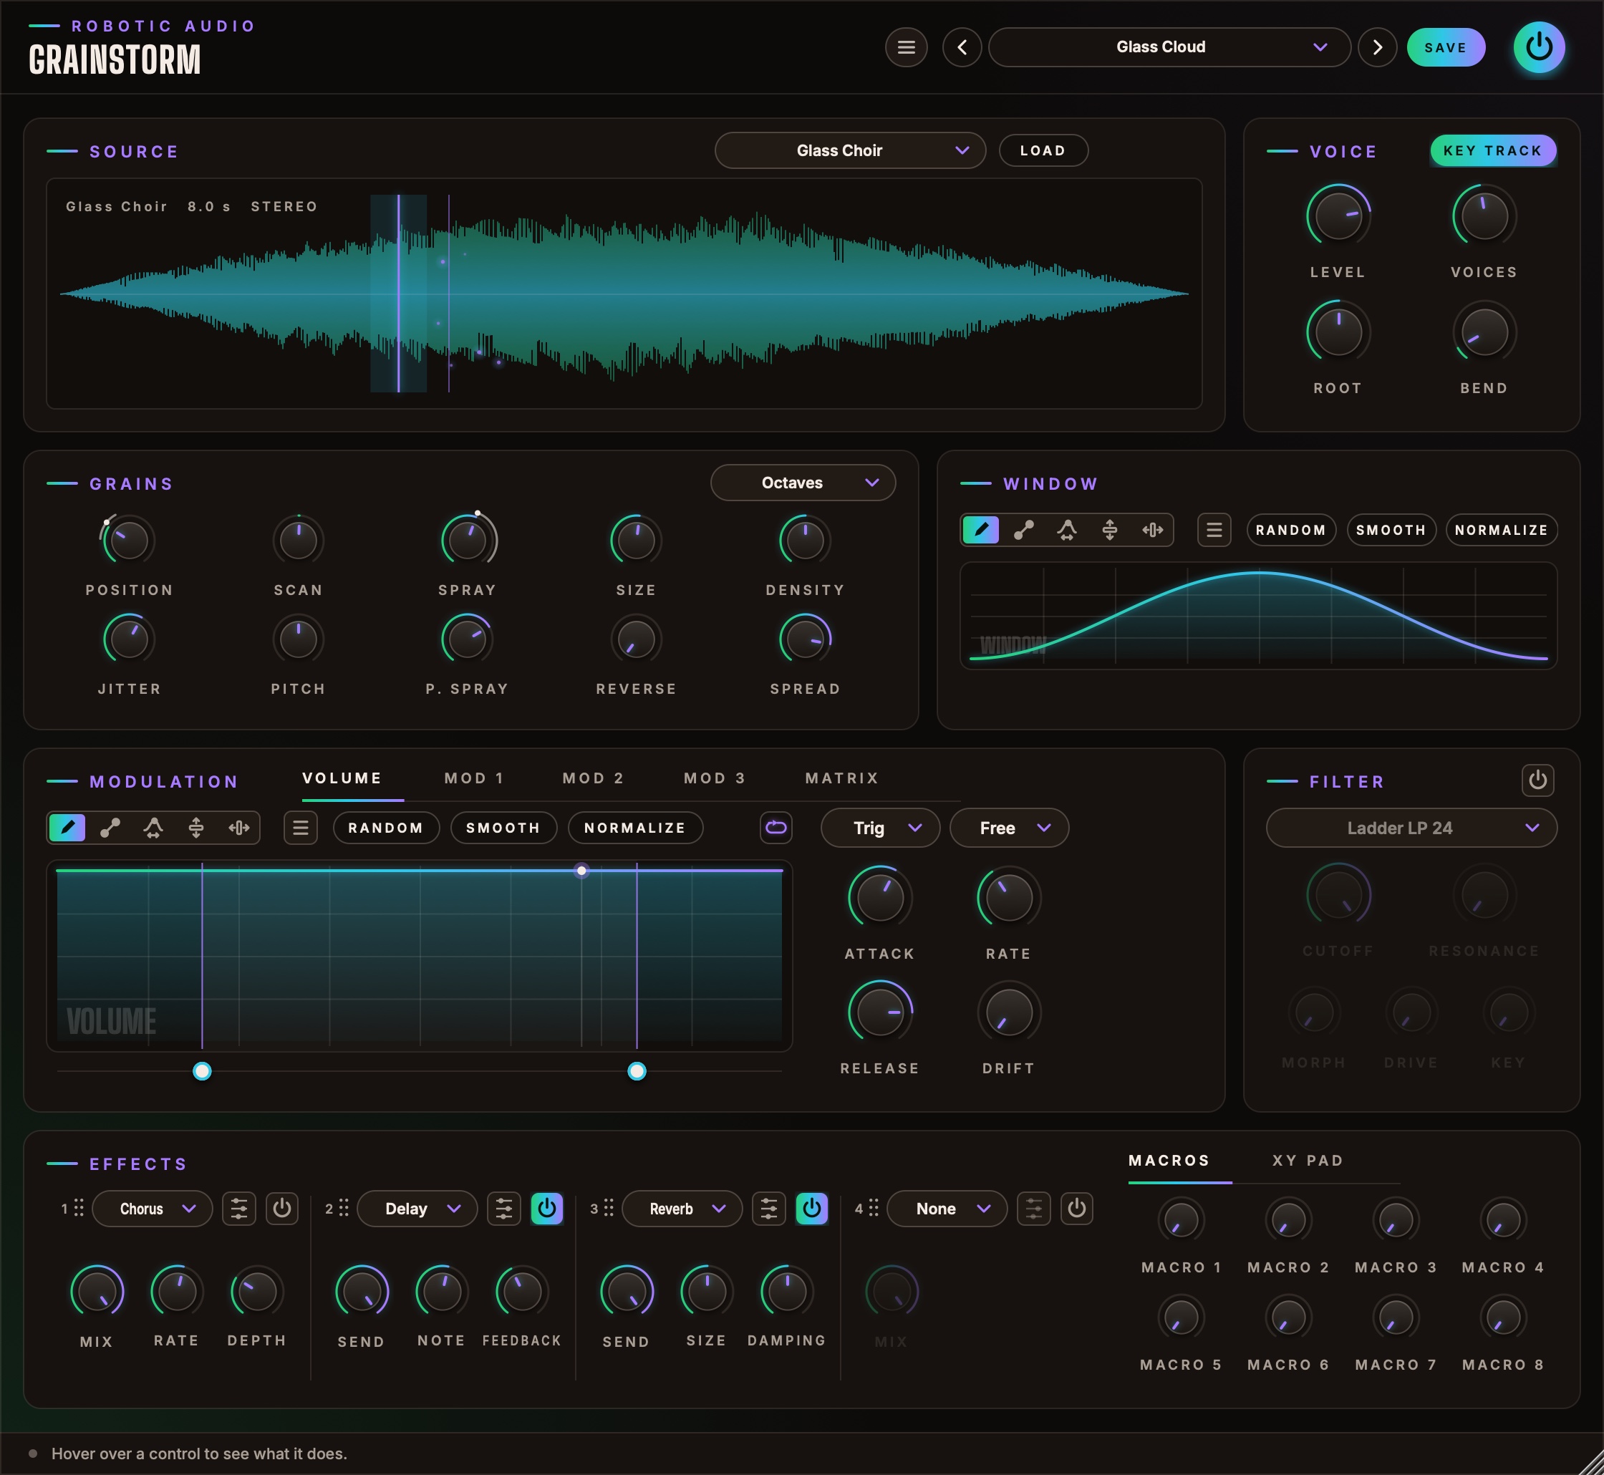The width and height of the screenshot is (1604, 1475).
Task: Grab the drag handle of effect slot 2
Action: (x=344, y=1208)
